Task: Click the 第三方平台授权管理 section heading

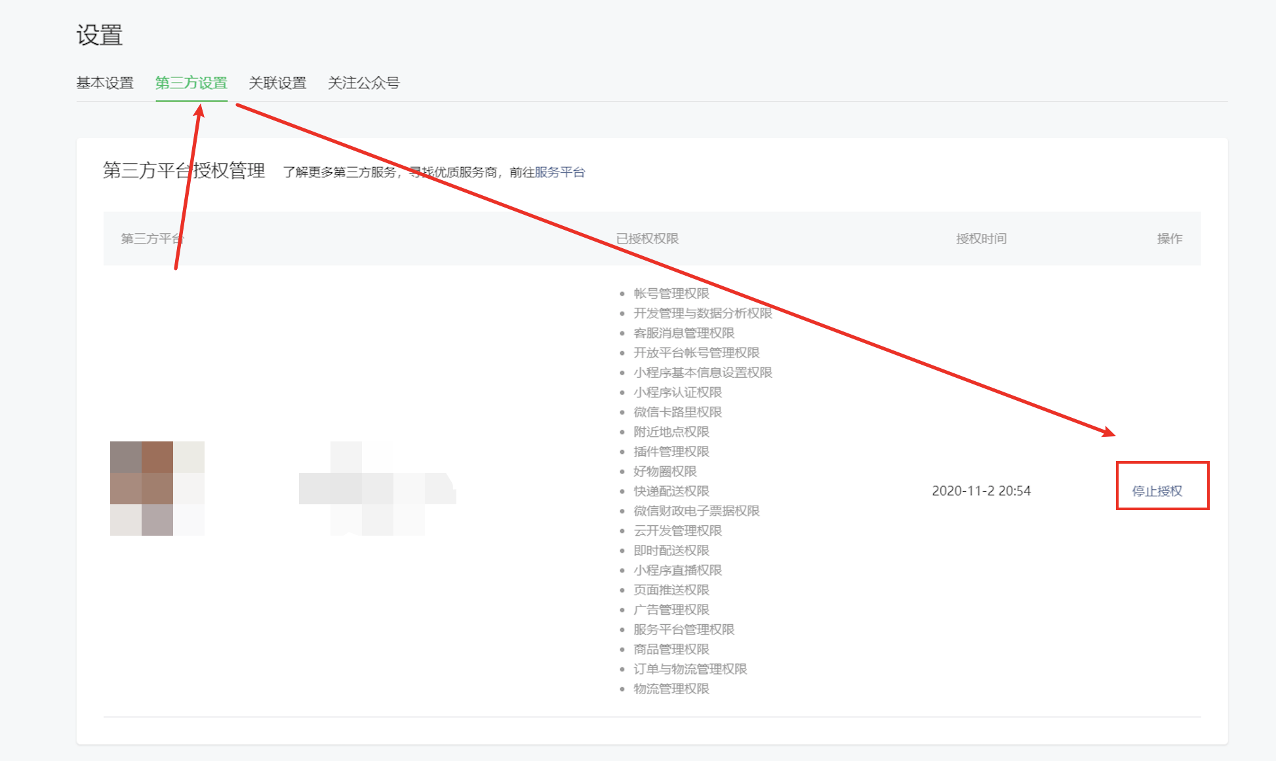Action: [x=184, y=171]
